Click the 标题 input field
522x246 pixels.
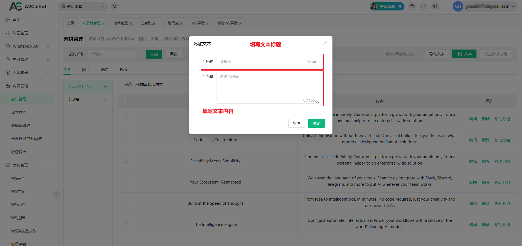click(x=262, y=62)
